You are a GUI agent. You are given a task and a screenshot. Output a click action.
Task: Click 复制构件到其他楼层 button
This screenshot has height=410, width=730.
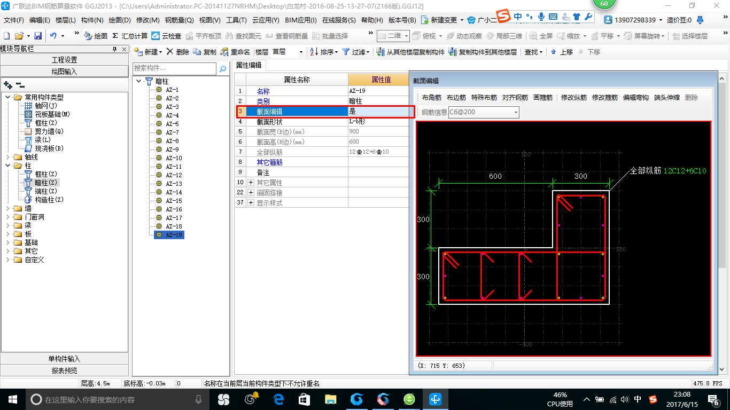483,52
